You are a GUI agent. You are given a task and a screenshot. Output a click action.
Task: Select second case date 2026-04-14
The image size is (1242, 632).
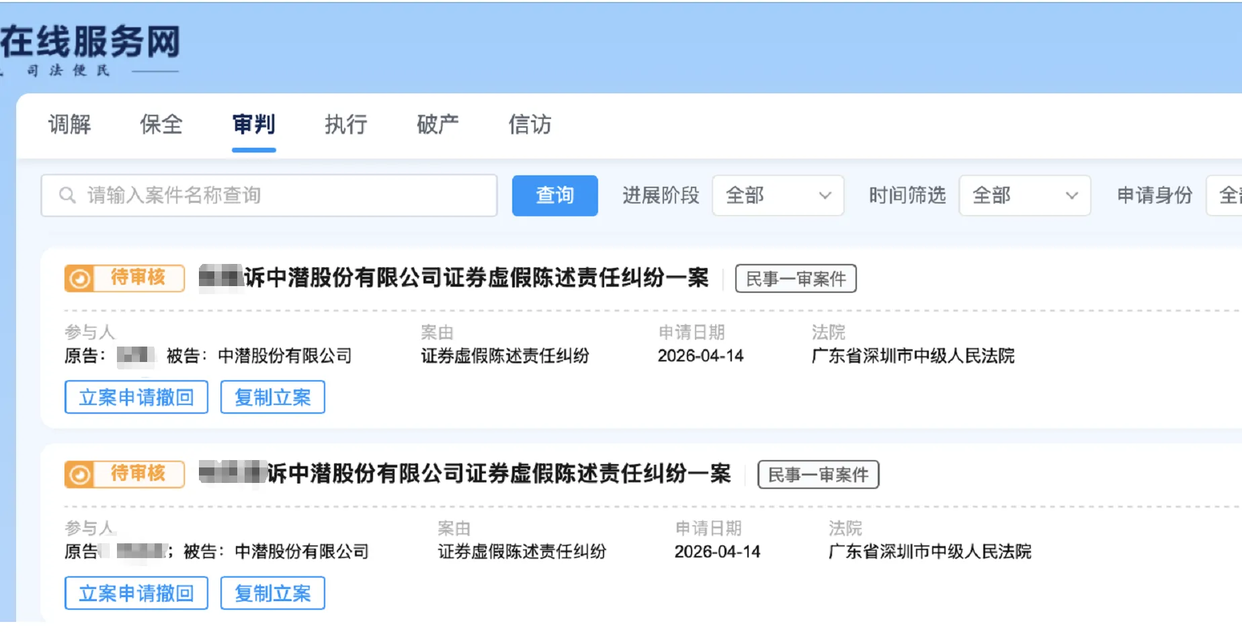(x=717, y=552)
